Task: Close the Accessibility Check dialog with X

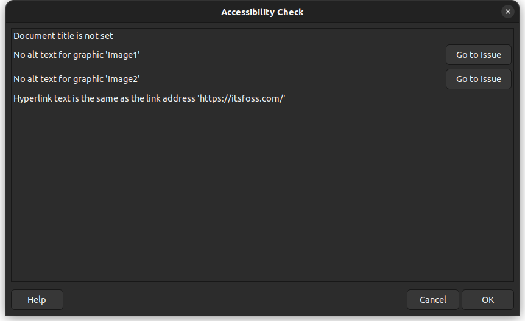Action: click(x=507, y=12)
